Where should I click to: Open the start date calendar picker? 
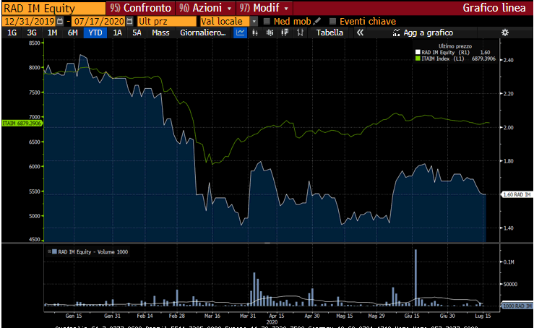pyautogui.click(x=60, y=22)
